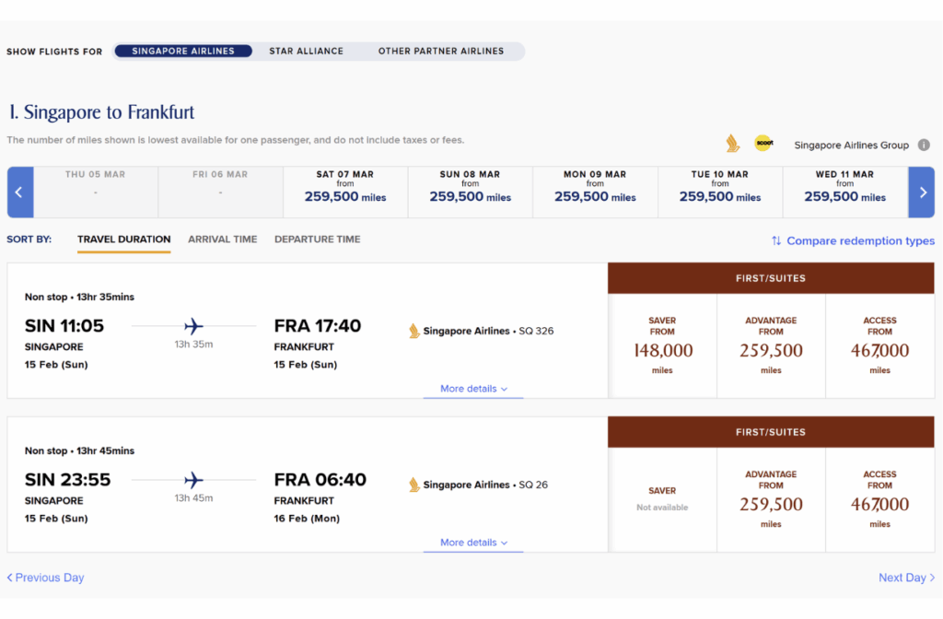
Task: Click previous dates arrow in date carousel
Action: 20,193
